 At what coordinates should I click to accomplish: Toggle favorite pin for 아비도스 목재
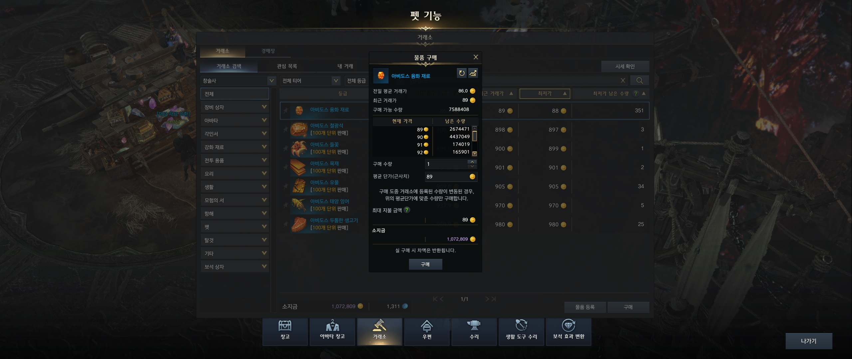[x=285, y=167]
